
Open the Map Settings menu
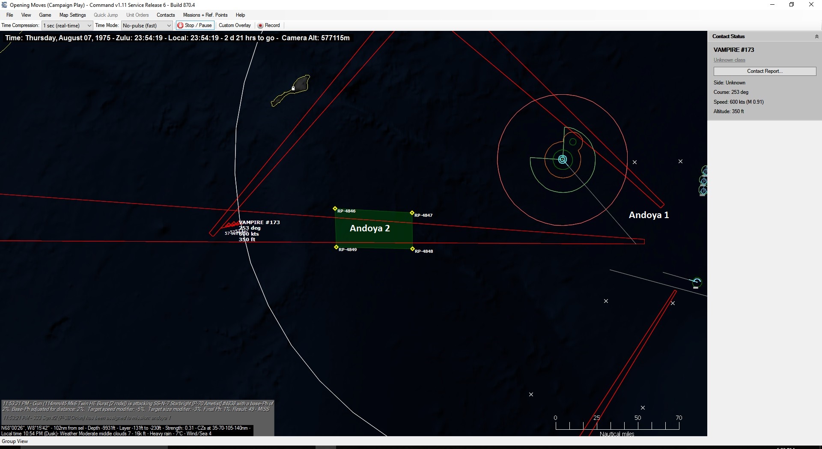click(x=72, y=15)
